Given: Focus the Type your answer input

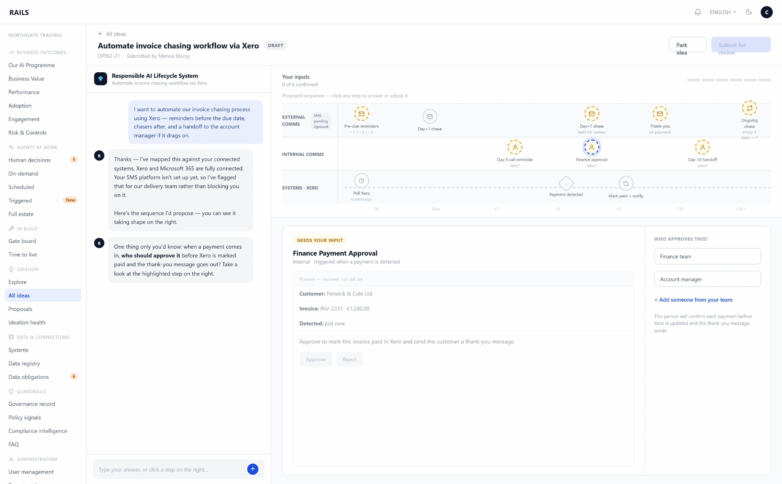Looking at the screenshot, I should point(171,469).
